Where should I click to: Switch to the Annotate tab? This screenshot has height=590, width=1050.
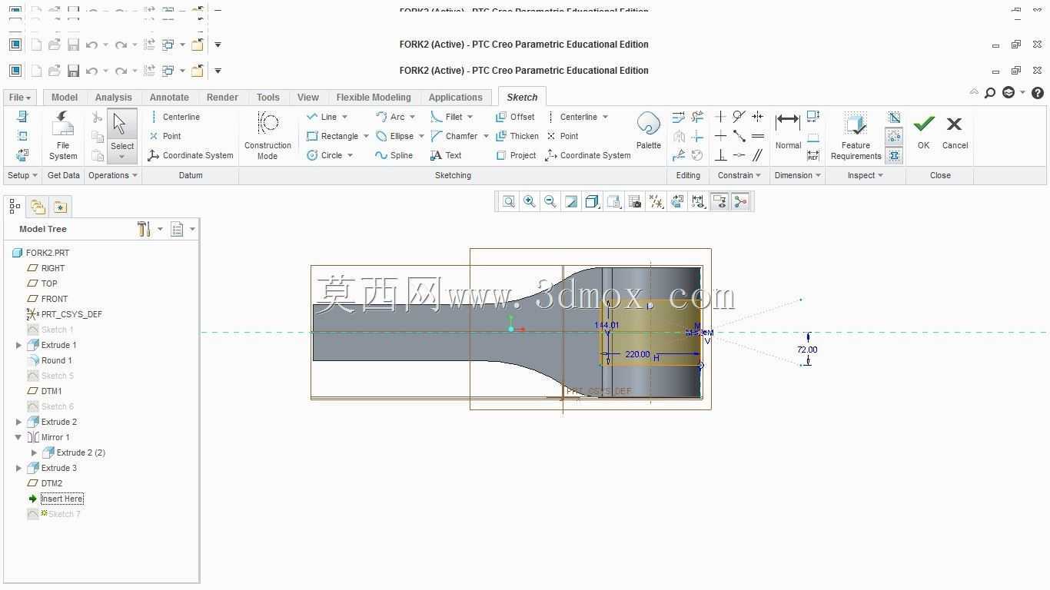(x=169, y=98)
